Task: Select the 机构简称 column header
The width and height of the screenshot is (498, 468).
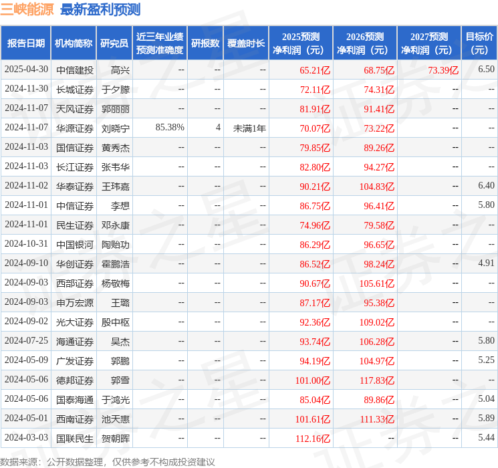Action: [74, 43]
